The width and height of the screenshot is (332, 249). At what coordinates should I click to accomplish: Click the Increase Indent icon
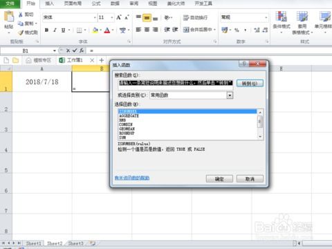click(x=175, y=30)
